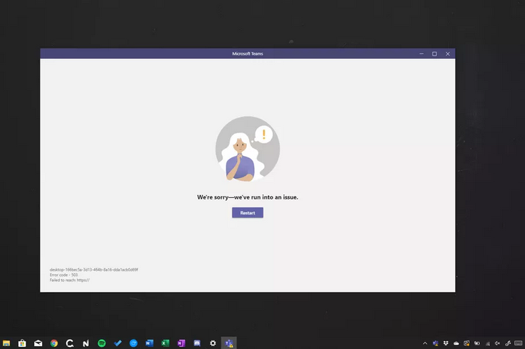Click the Microsoft Teams window title text
This screenshot has height=349, width=525.
coord(248,53)
